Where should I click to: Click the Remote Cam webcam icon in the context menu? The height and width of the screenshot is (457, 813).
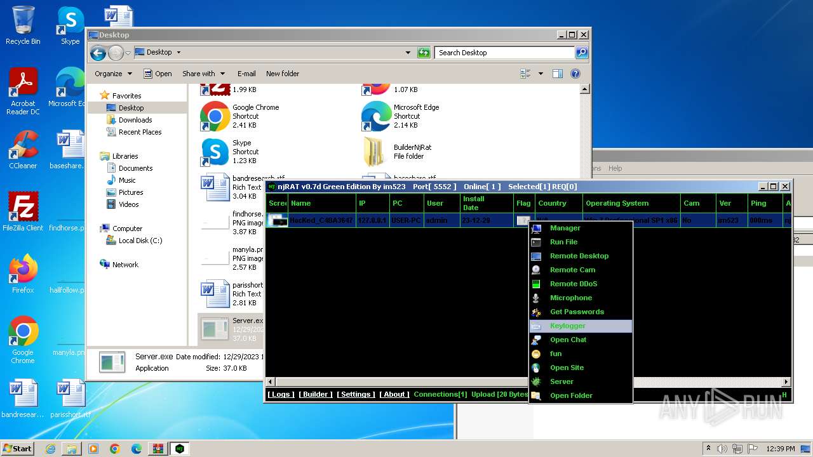coord(536,270)
